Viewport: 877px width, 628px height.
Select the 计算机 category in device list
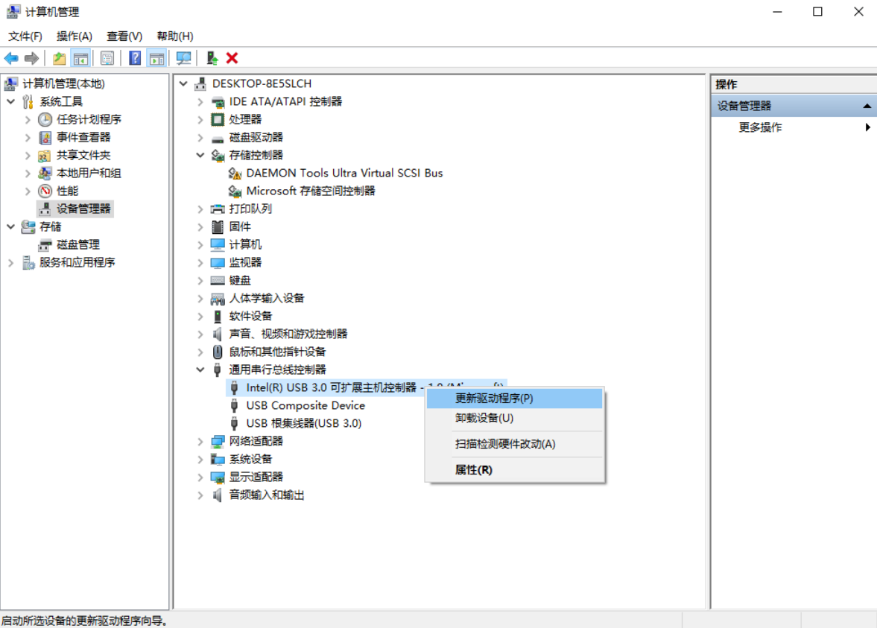pos(245,244)
